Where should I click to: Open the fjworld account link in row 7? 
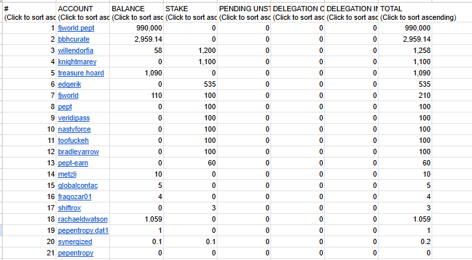click(68, 95)
